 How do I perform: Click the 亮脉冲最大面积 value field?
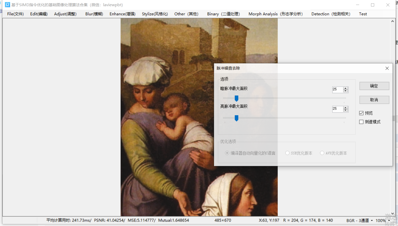pos(338,109)
